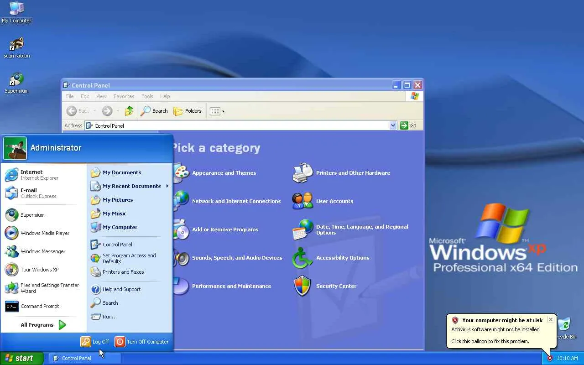Select the Control Panel taskbar button
Screen dimensions: 584x365
click(x=84, y=358)
